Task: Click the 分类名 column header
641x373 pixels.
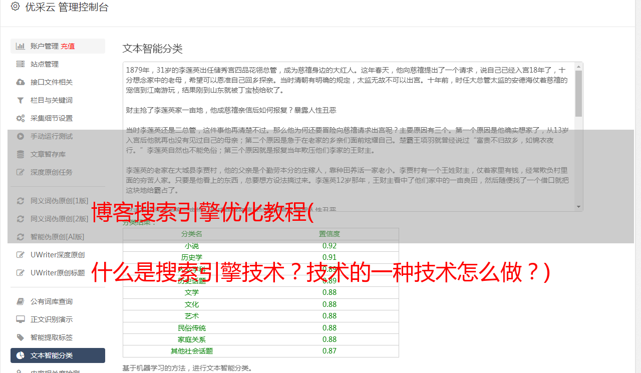Action: [x=192, y=234]
